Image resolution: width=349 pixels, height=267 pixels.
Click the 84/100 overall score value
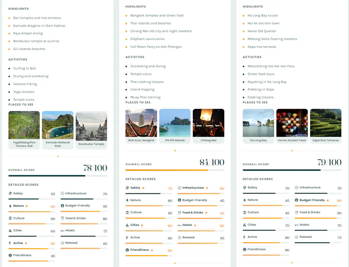point(212,162)
